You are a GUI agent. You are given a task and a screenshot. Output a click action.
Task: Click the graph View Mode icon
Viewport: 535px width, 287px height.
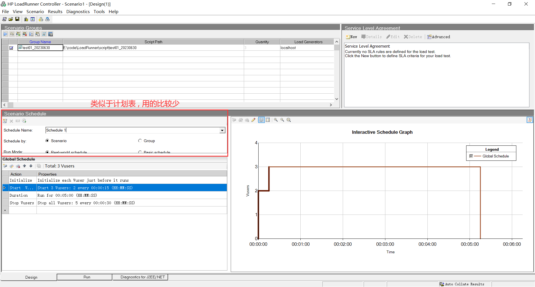click(261, 120)
